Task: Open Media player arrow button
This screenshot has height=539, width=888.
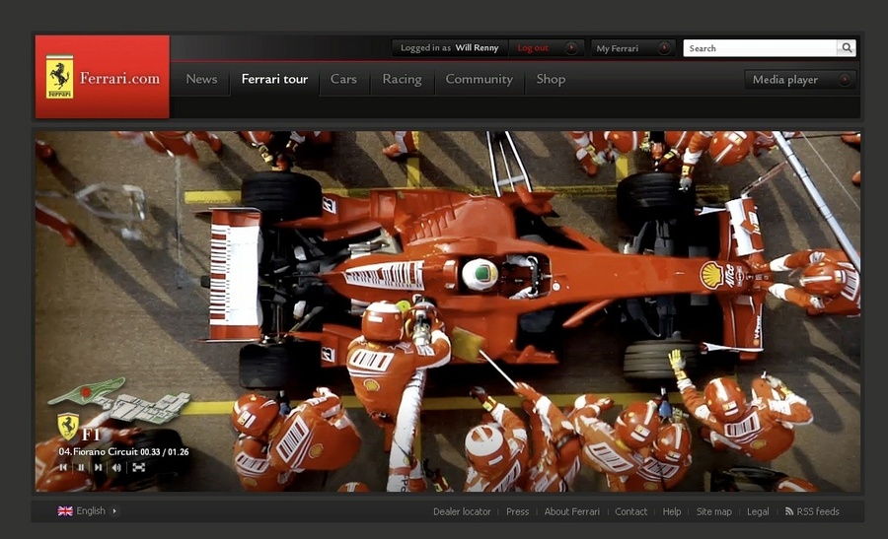Action: tap(844, 80)
